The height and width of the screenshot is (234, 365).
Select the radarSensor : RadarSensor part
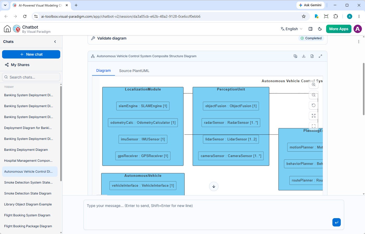(231, 123)
